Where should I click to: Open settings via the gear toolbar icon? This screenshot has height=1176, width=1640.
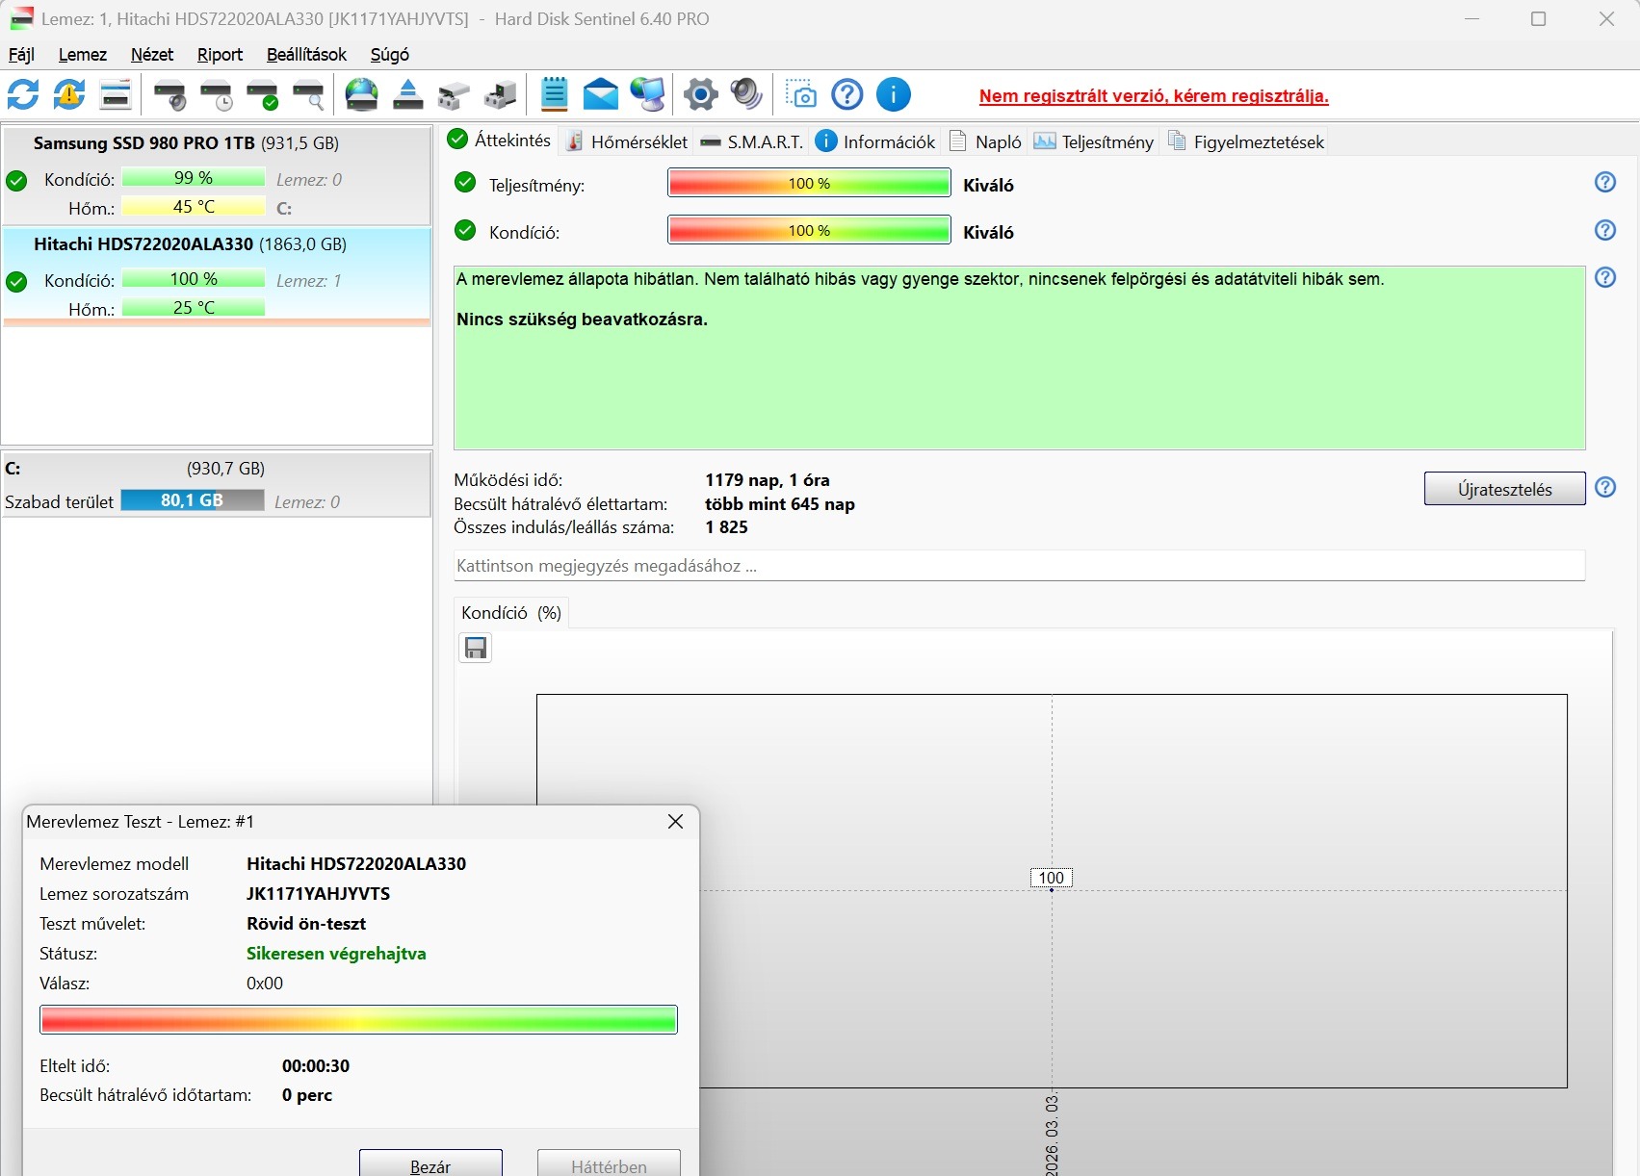[x=701, y=94]
